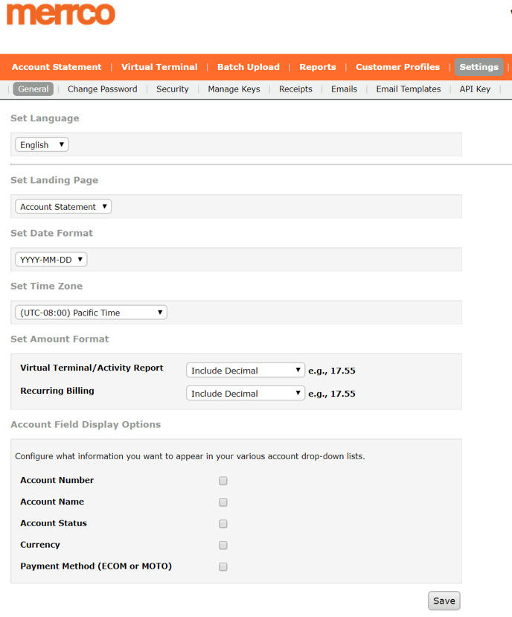
Task: Toggle the Currency display checkbox
Action: click(223, 546)
